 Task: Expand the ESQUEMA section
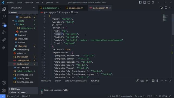(x=23, y=89)
